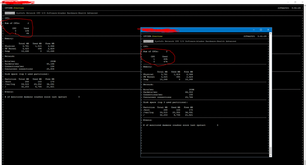Maximize the front CPVIEW terminal window
The width and height of the screenshot is (306, 165).
coord(261,30)
